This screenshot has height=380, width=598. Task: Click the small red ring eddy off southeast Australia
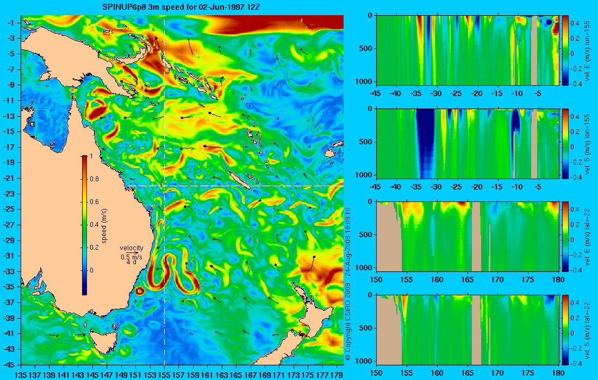(x=140, y=292)
